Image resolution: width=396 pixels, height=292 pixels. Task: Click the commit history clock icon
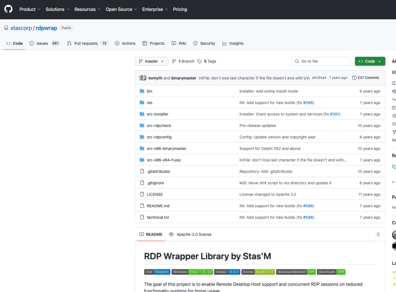click(354, 77)
